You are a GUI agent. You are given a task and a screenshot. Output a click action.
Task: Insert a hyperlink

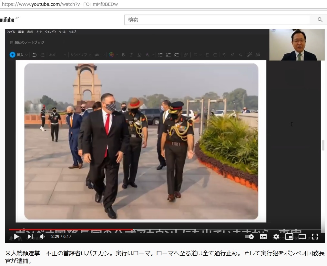click(x=186, y=55)
